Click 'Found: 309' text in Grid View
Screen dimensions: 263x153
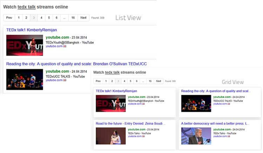[170, 81]
